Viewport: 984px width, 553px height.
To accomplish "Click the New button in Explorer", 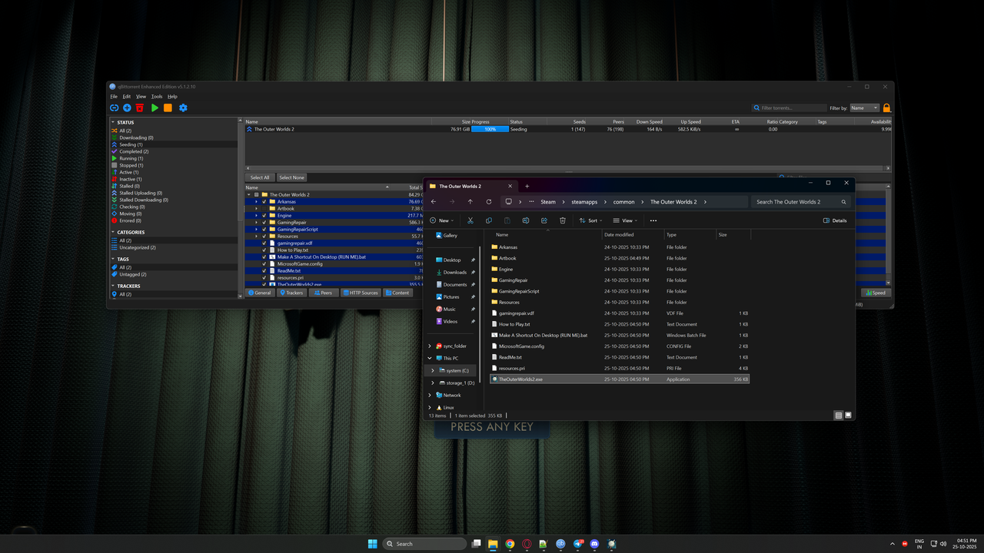I will pyautogui.click(x=444, y=220).
